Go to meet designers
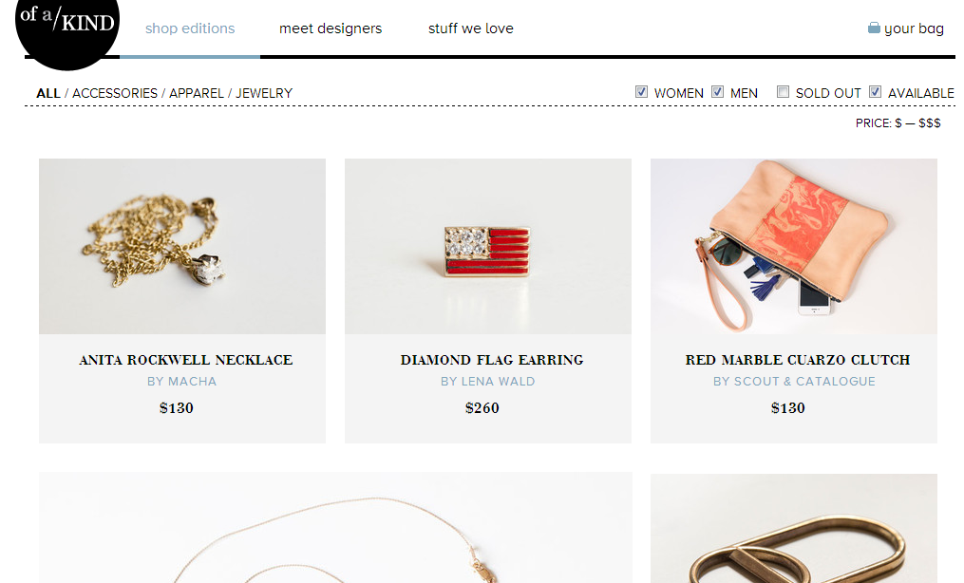964x583 pixels. (x=331, y=28)
